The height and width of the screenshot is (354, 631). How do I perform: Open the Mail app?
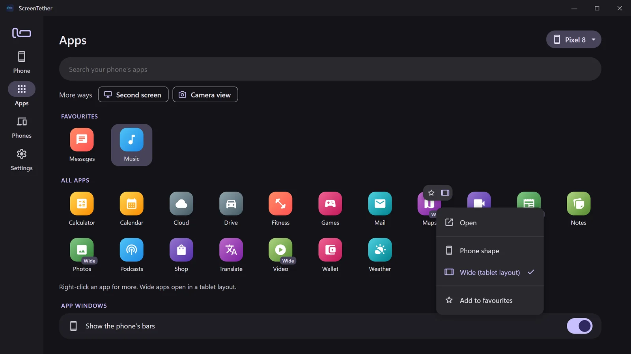(x=380, y=209)
